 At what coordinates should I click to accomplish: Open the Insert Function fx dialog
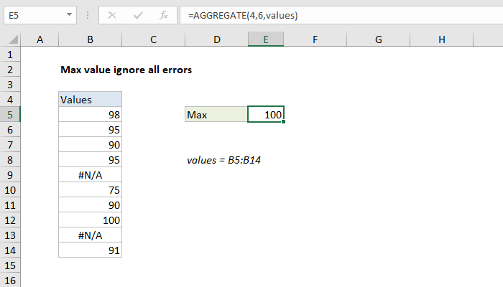click(x=164, y=15)
